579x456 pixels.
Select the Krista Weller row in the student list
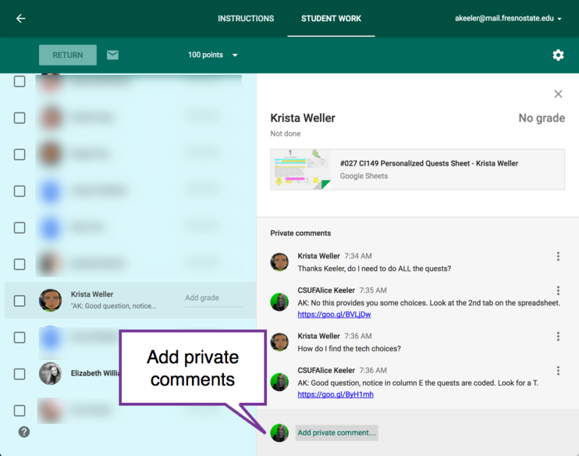point(130,301)
